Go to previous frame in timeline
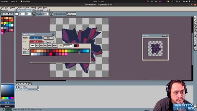The image size is (197, 111). (x=20, y=84)
